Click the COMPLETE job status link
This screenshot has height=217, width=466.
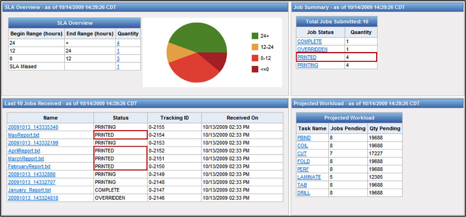309,42
